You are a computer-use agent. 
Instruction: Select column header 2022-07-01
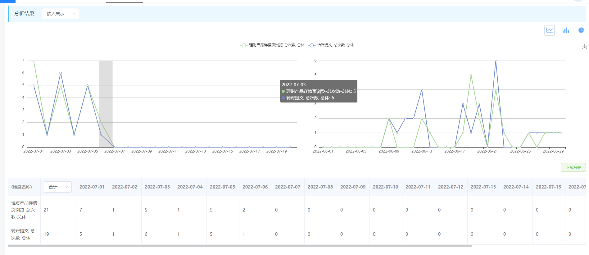92,187
